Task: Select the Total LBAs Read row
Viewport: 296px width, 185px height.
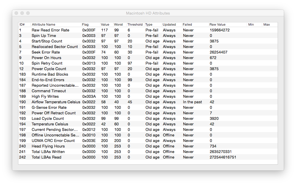Action: tap(148, 157)
